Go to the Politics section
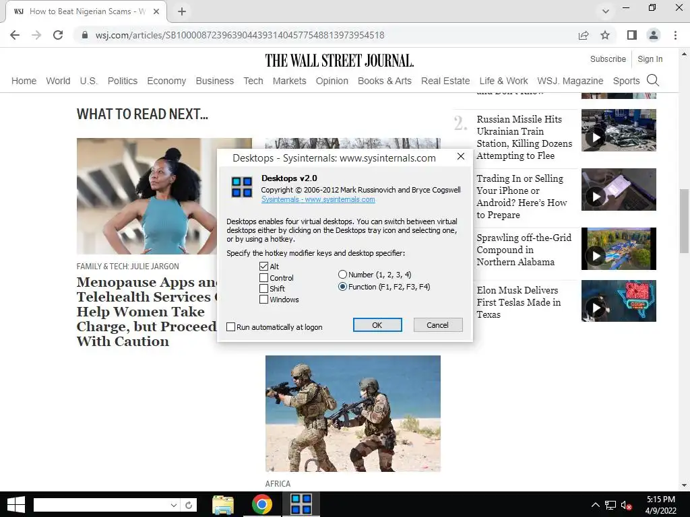The width and height of the screenshot is (690, 517). pos(123,81)
